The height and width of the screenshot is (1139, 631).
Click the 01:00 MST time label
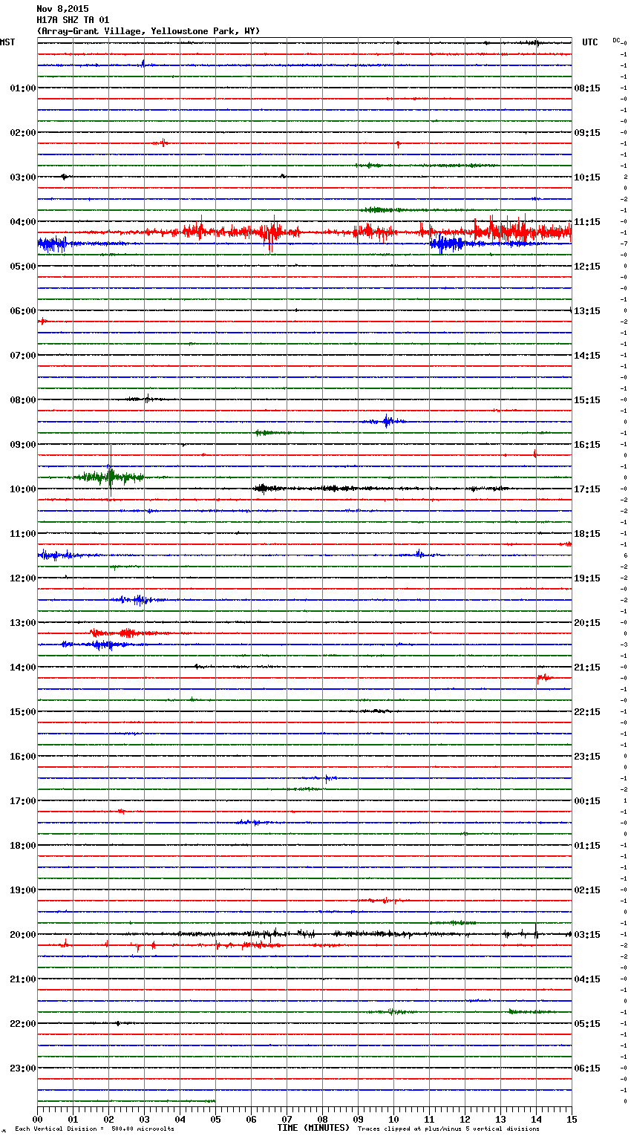coord(23,88)
